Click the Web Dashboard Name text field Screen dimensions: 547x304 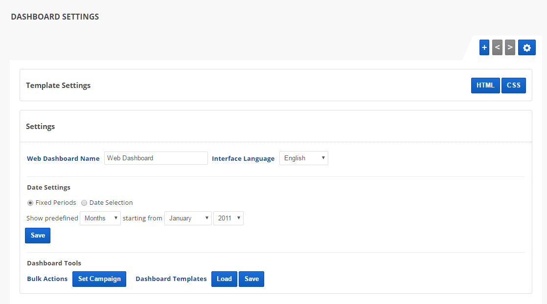156,158
